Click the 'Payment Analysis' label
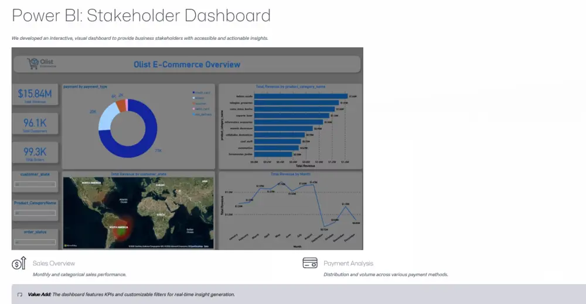586x304 pixels. point(348,263)
